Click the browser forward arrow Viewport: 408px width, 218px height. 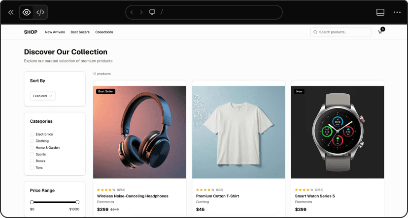141,12
